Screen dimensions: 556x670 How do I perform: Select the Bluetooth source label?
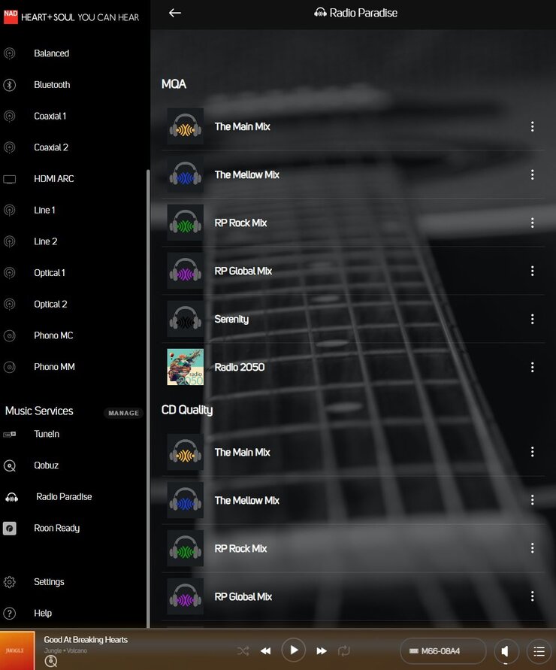click(52, 85)
